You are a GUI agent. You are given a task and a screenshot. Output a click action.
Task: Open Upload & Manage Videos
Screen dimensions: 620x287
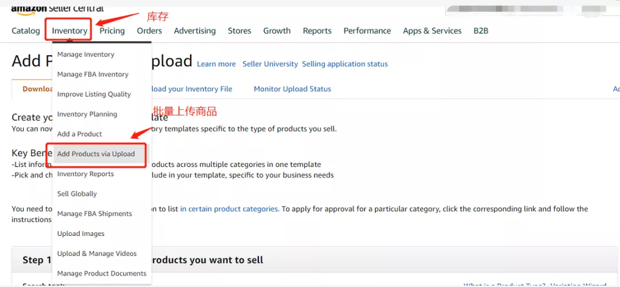click(x=97, y=254)
